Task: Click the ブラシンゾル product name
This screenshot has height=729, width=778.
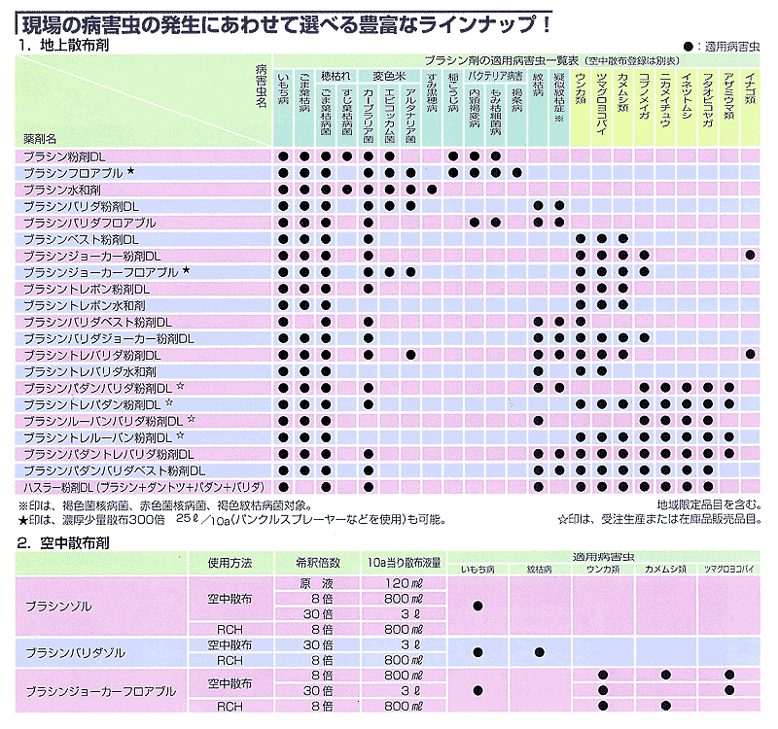Action: (x=58, y=606)
